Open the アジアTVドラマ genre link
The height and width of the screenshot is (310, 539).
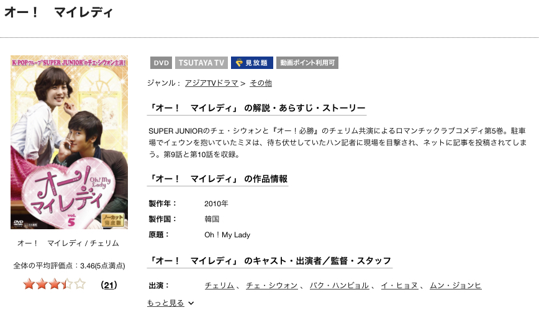(x=211, y=83)
